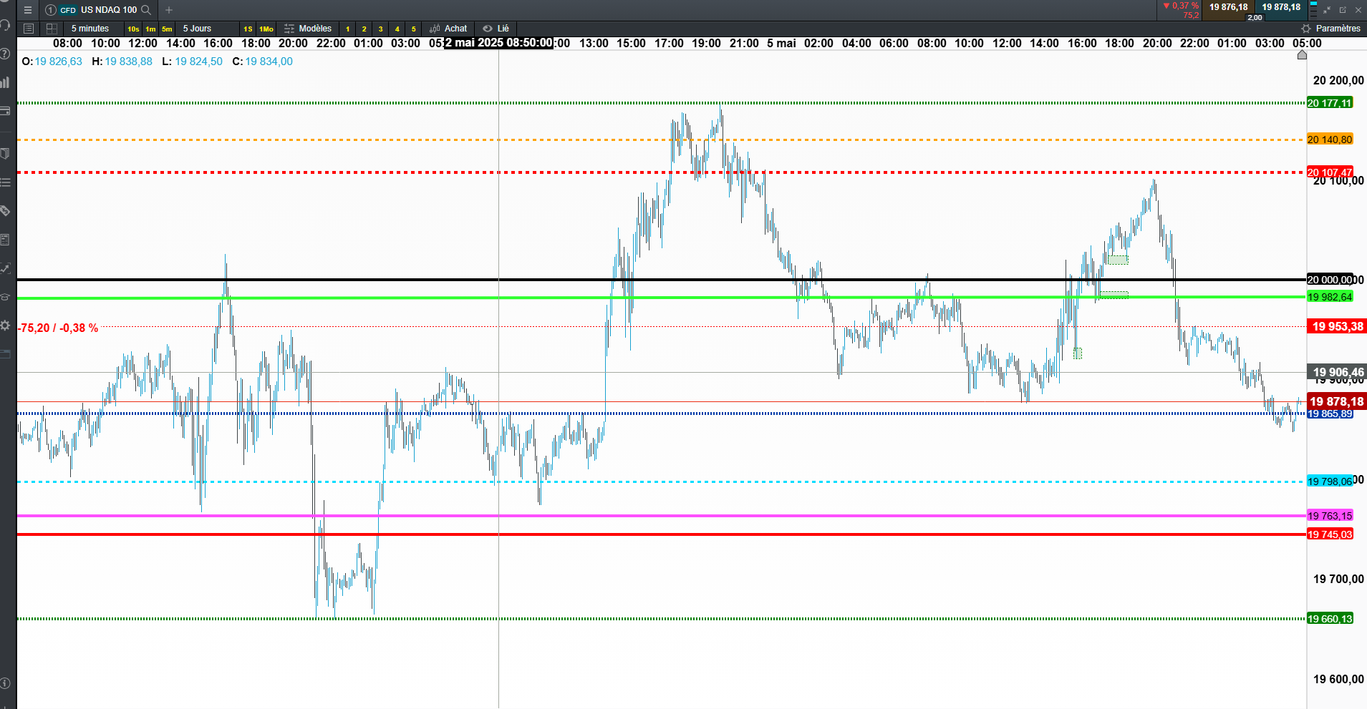The height and width of the screenshot is (709, 1367).
Task: Select template preset number 3
Action: coord(380,29)
